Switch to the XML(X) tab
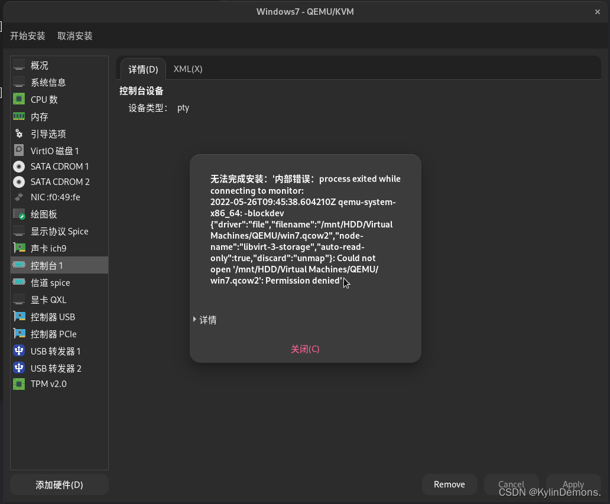The image size is (610, 504). tap(188, 69)
